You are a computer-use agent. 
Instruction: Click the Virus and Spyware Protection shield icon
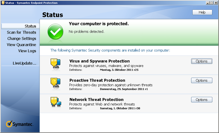[x=55, y=64]
